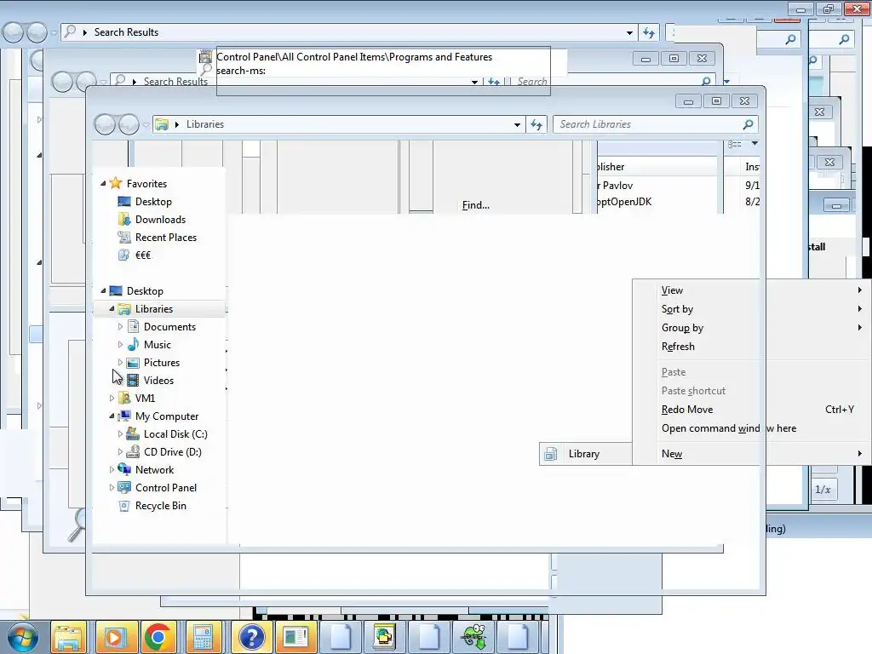Image resolution: width=872 pixels, height=654 pixels.
Task: Open the Videos library
Action: point(158,381)
